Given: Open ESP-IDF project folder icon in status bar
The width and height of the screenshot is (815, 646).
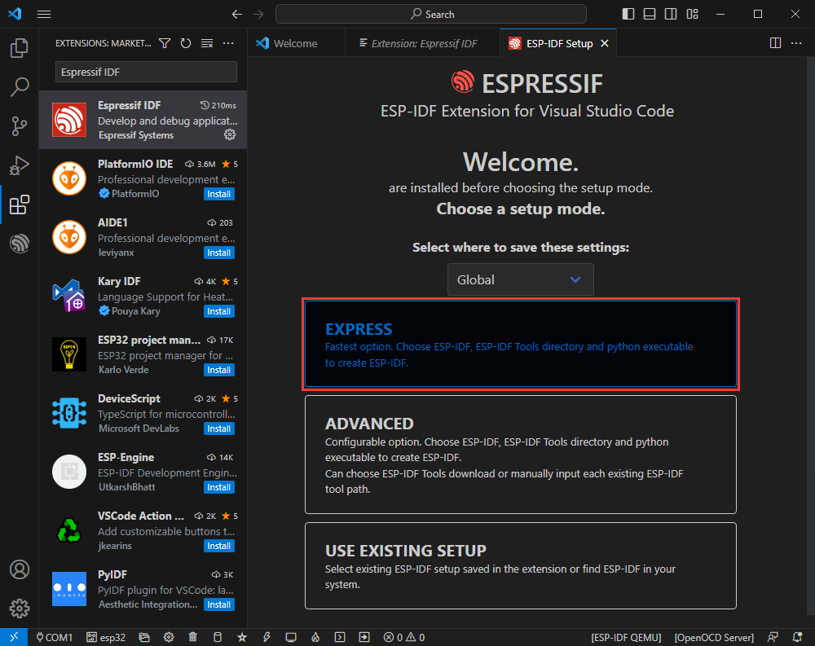Looking at the screenshot, I should 144,637.
